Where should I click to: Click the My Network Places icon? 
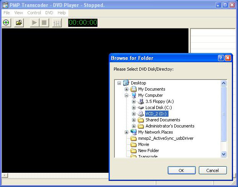point(134,132)
